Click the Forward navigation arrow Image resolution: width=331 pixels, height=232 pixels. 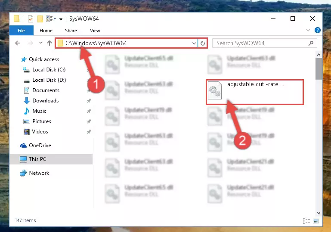pyautogui.click(x=31, y=43)
